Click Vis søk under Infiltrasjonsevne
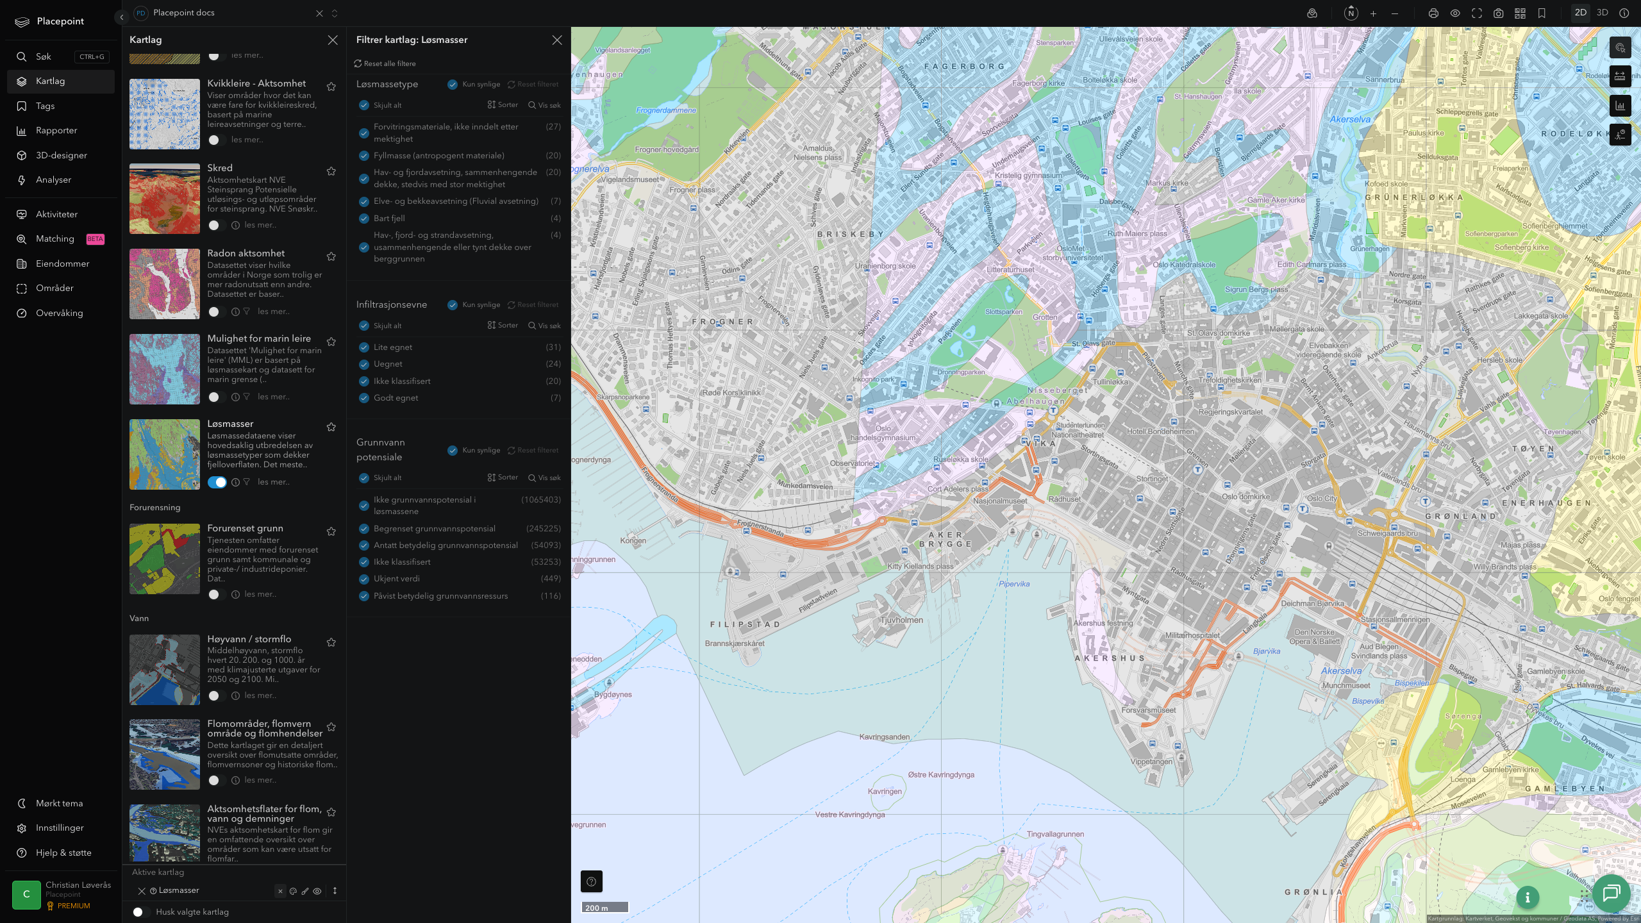Image resolution: width=1641 pixels, height=923 pixels. click(544, 326)
